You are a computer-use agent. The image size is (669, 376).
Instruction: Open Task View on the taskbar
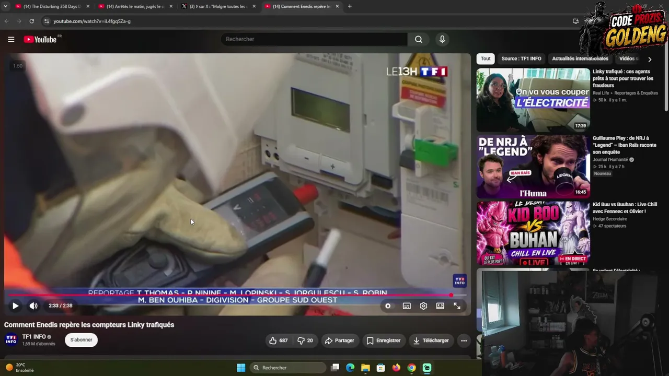(x=335, y=368)
